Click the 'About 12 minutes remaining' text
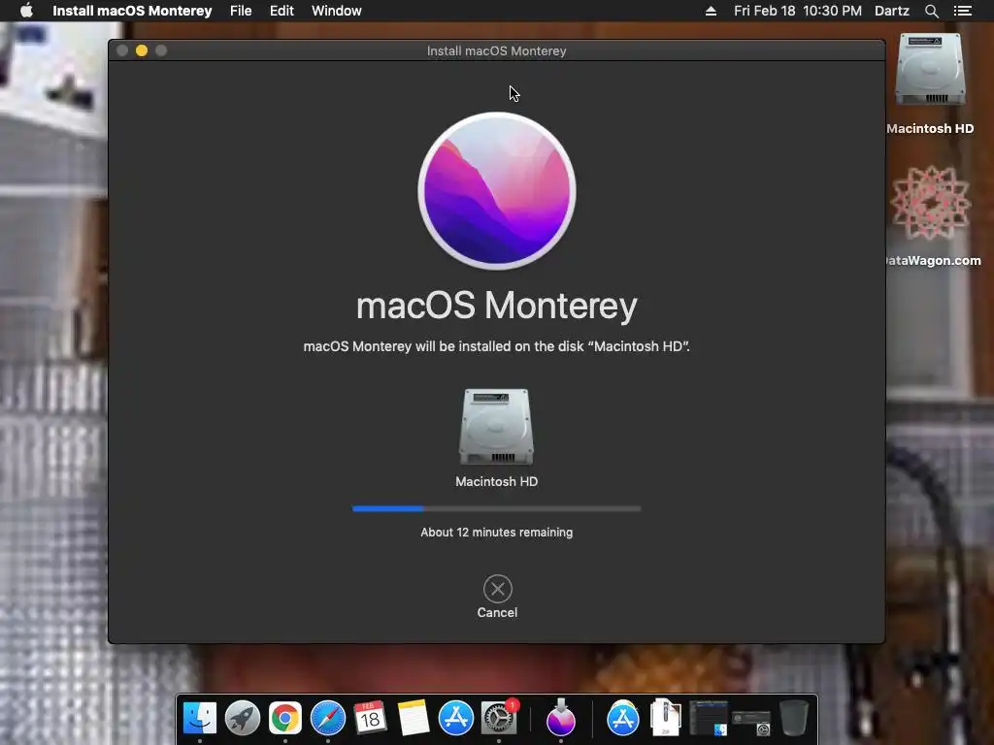 point(496,533)
